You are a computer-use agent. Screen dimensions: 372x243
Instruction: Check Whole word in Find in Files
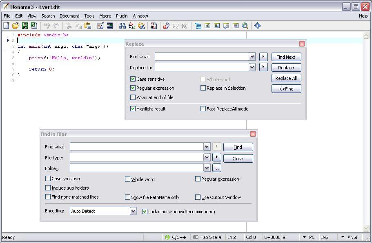coord(128,179)
